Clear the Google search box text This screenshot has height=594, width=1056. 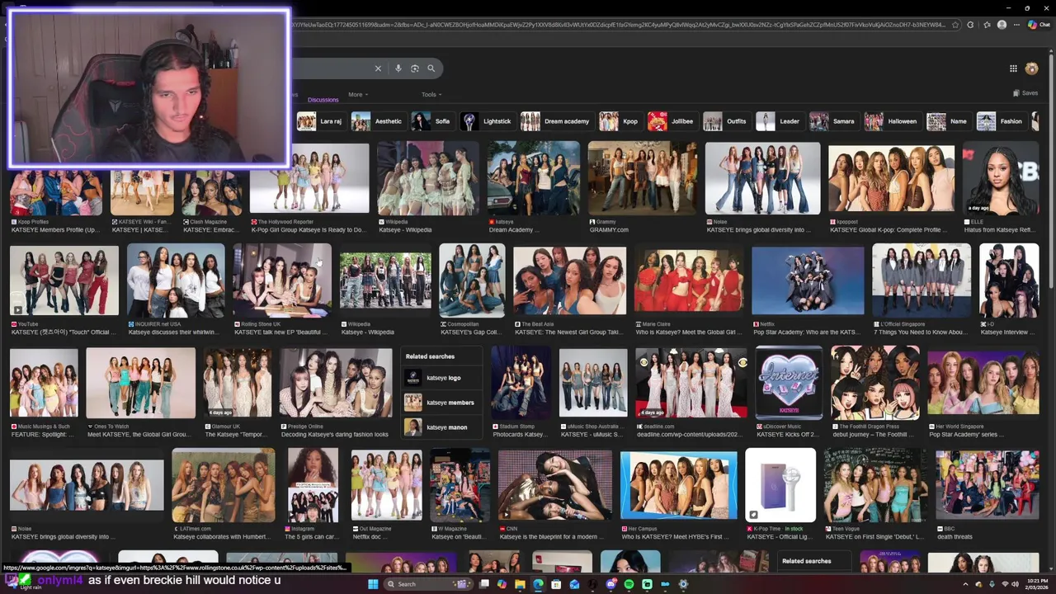(378, 68)
